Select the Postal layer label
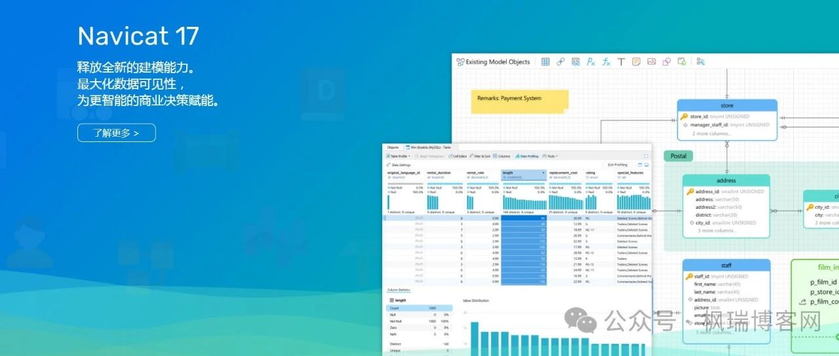The height and width of the screenshot is (356, 839). pyautogui.click(x=678, y=156)
